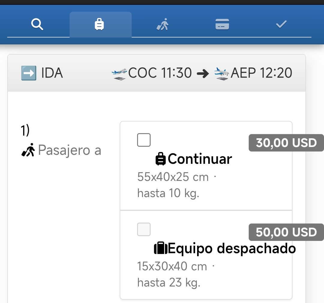Open the search step magnifier icon
Viewport: 324px width, 303px height.
pyautogui.click(x=37, y=24)
